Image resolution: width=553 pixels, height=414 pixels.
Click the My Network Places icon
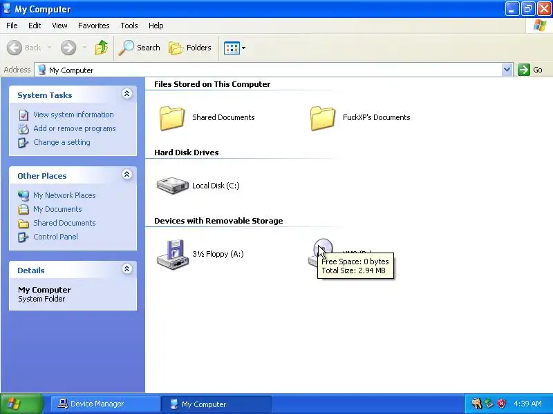pyautogui.click(x=24, y=195)
